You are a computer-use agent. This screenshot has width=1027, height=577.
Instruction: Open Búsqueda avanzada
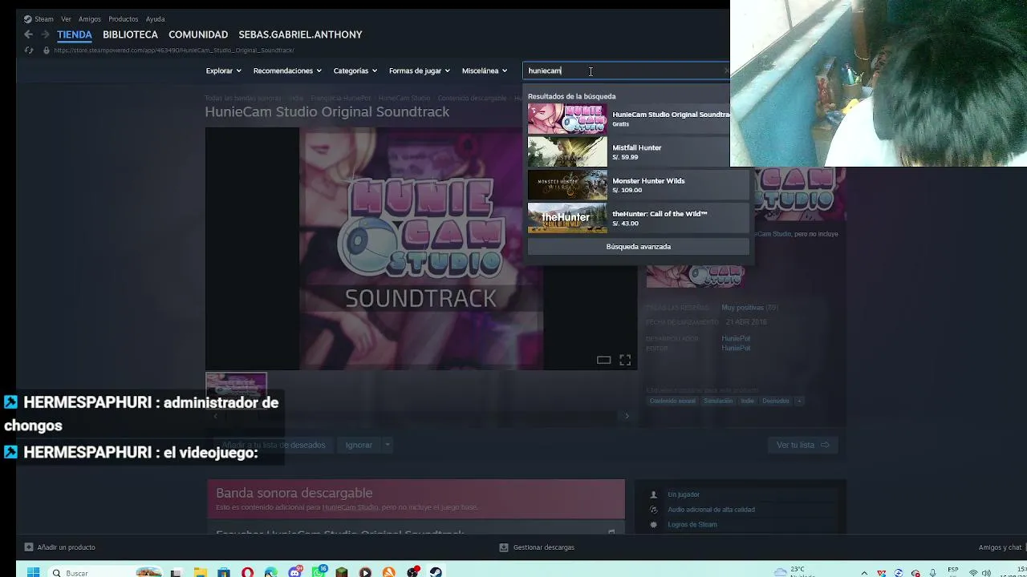(x=638, y=247)
